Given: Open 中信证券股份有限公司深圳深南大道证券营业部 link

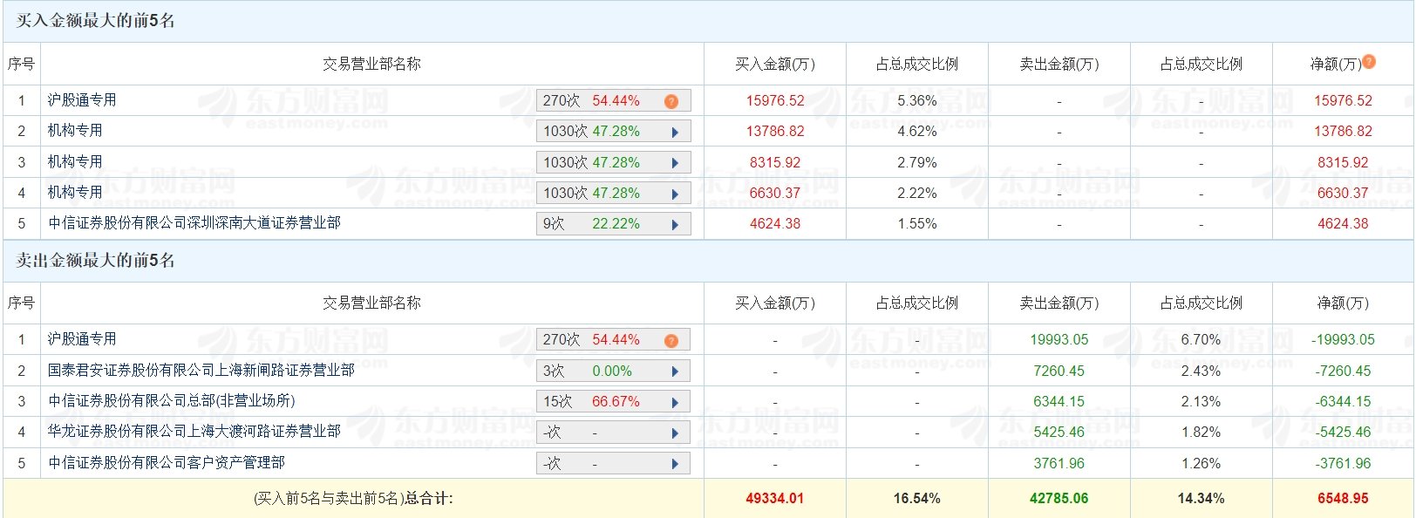Looking at the screenshot, I should [x=194, y=223].
